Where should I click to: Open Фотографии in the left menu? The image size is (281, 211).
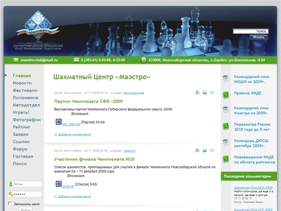point(26,120)
